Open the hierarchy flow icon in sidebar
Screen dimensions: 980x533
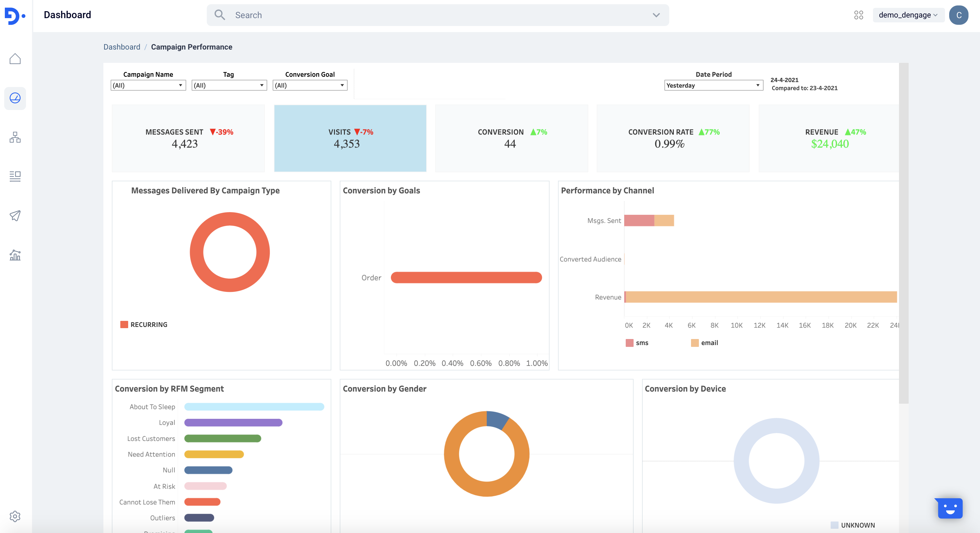tap(15, 137)
